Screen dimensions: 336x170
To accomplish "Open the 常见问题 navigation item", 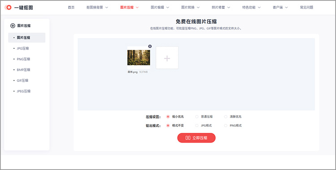I will pyautogui.click(x=306, y=7).
